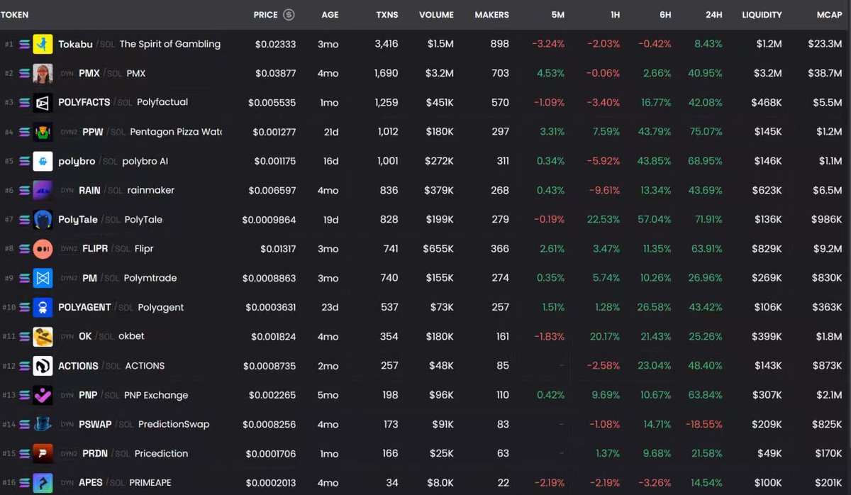Click the PRDN Pricediction token icon
This screenshot has height=495, width=851.
tap(43, 453)
